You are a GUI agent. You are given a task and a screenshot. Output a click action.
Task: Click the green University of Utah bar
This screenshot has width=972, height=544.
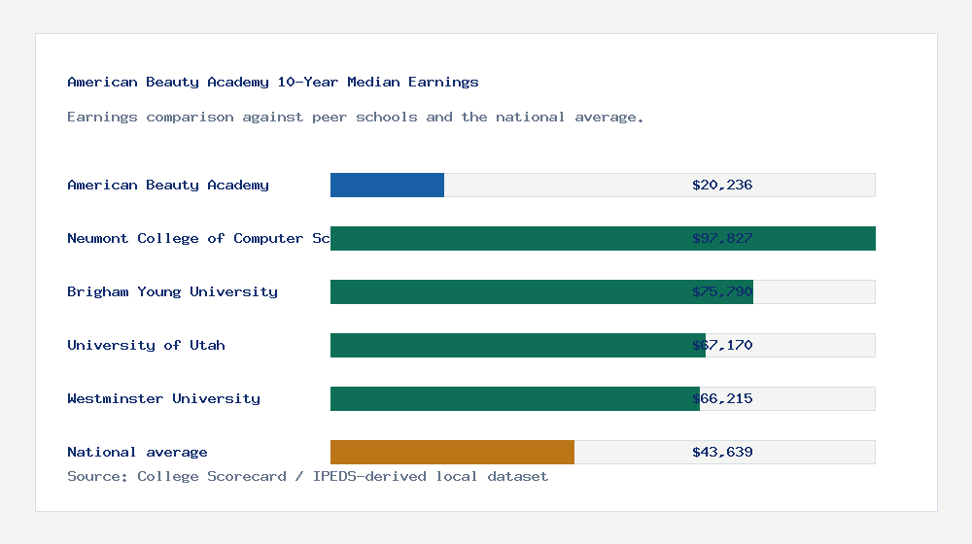point(518,345)
